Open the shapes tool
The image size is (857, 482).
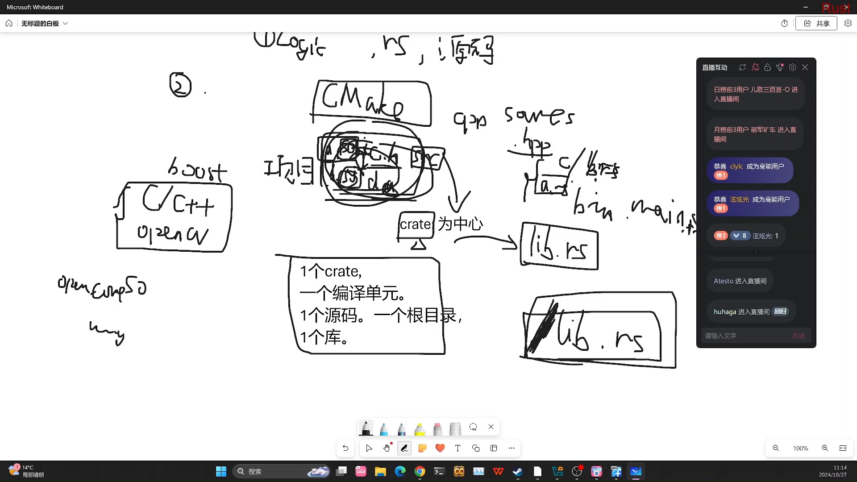click(x=476, y=448)
